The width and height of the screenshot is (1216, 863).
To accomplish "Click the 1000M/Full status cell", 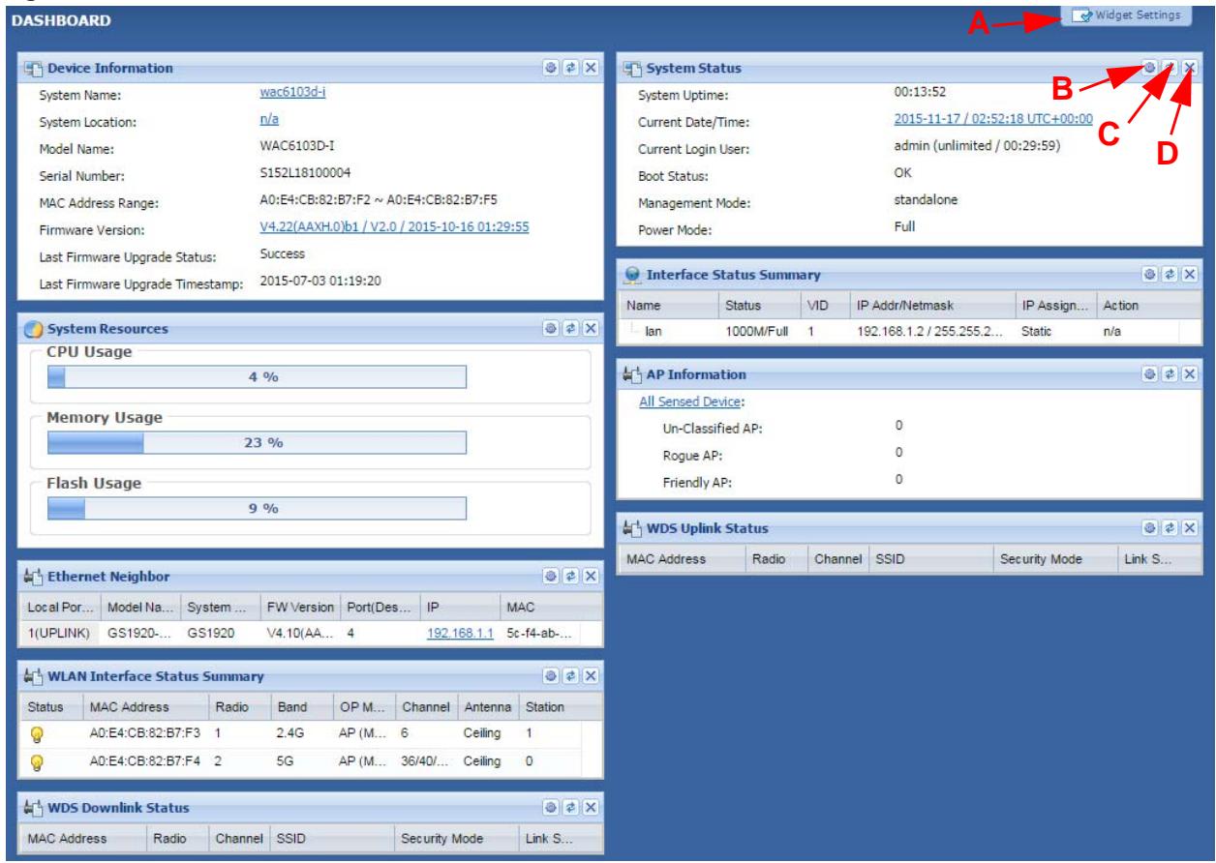I will click(758, 330).
